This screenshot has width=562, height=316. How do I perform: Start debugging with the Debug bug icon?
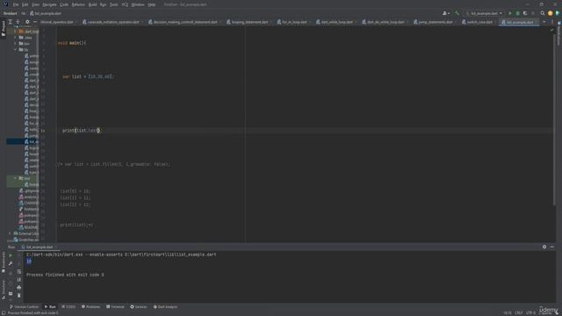coord(517,13)
